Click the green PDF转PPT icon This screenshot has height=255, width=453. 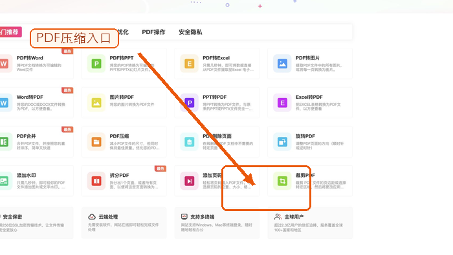(x=96, y=64)
